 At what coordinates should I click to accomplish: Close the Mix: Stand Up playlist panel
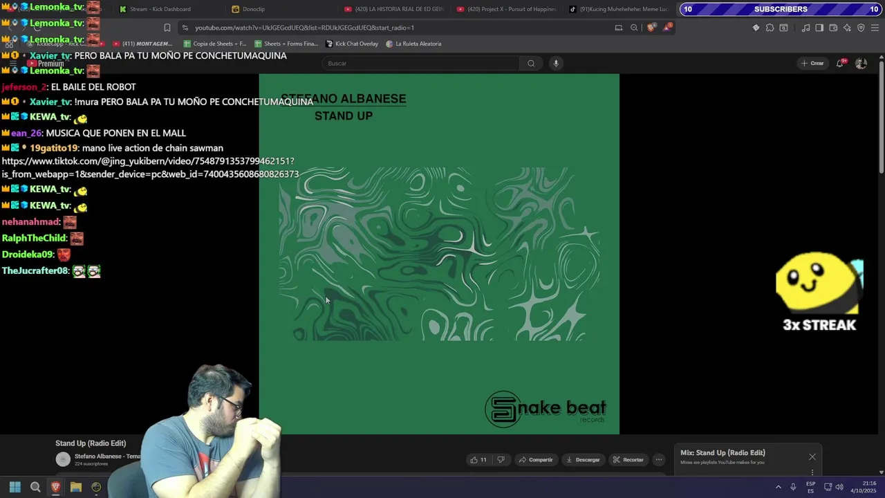[x=812, y=457]
